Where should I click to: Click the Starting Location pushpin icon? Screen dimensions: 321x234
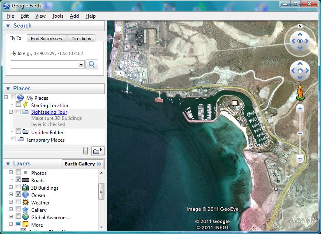click(25, 105)
